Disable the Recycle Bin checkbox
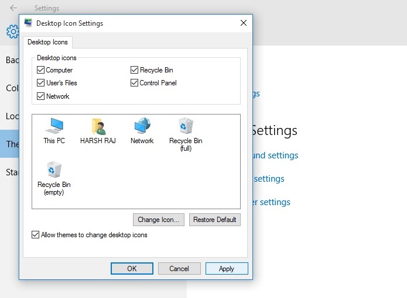407x298 pixels. pos(135,70)
